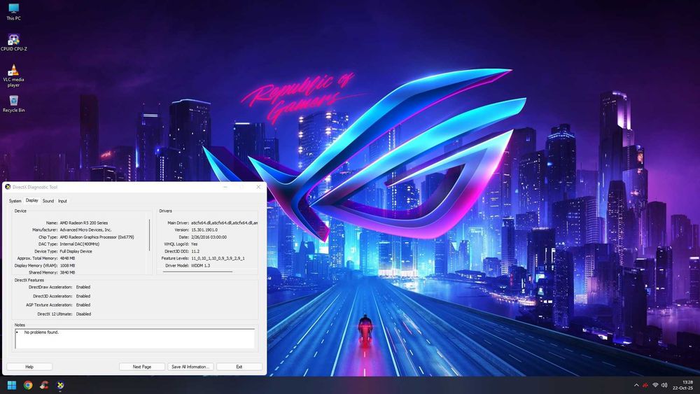This screenshot has width=700, height=394.
Task: Expand the hidden tray icons chevron
Action: pyautogui.click(x=636, y=385)
